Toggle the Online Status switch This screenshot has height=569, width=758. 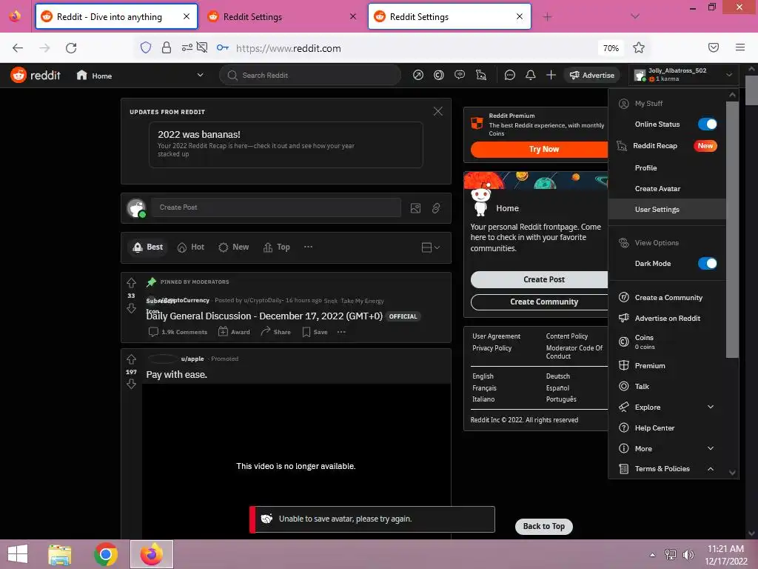click(x=707, y=124)
